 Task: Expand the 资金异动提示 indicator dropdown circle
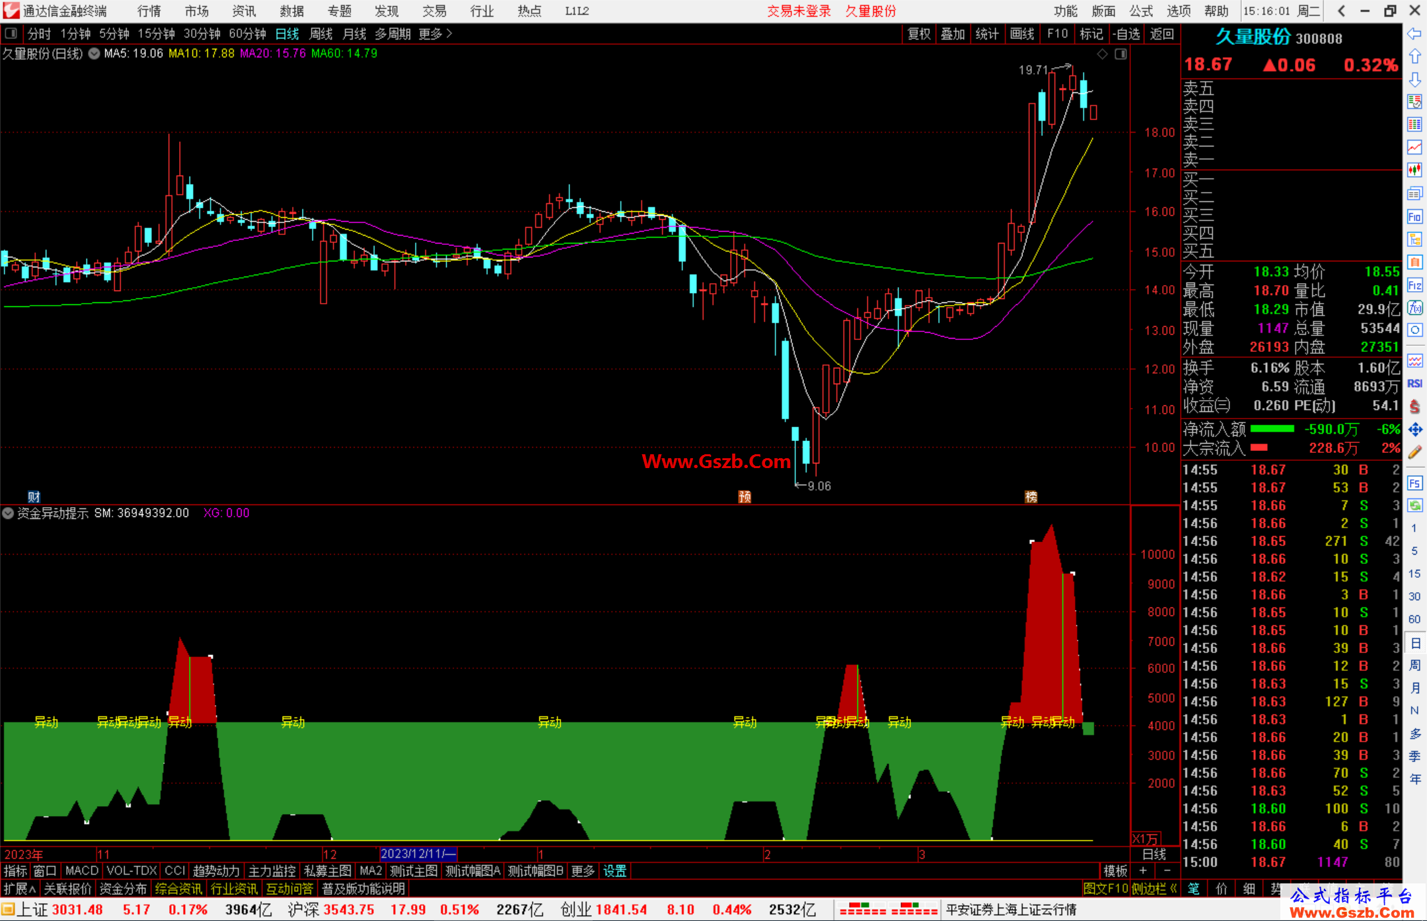[x=8, y=513]
